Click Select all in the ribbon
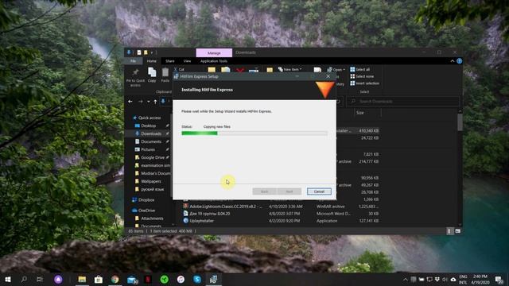 [359, 69]
